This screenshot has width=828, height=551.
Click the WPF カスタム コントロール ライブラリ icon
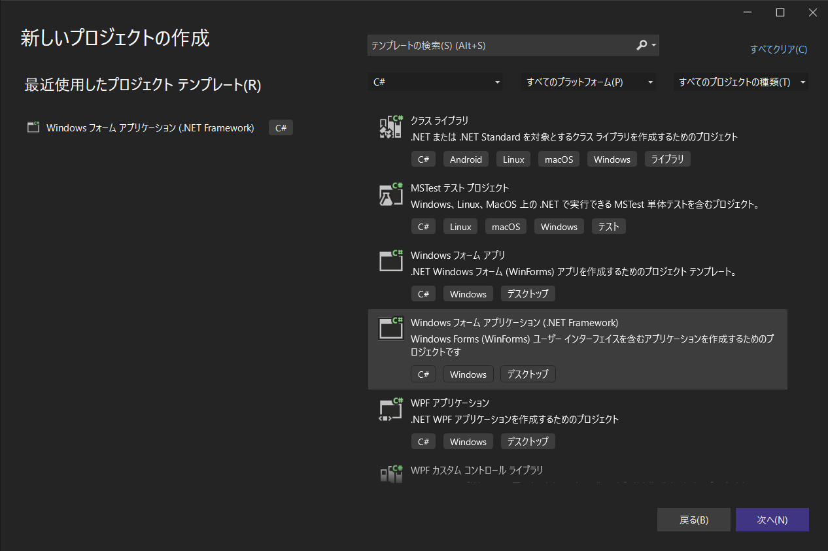coord(391,474)
